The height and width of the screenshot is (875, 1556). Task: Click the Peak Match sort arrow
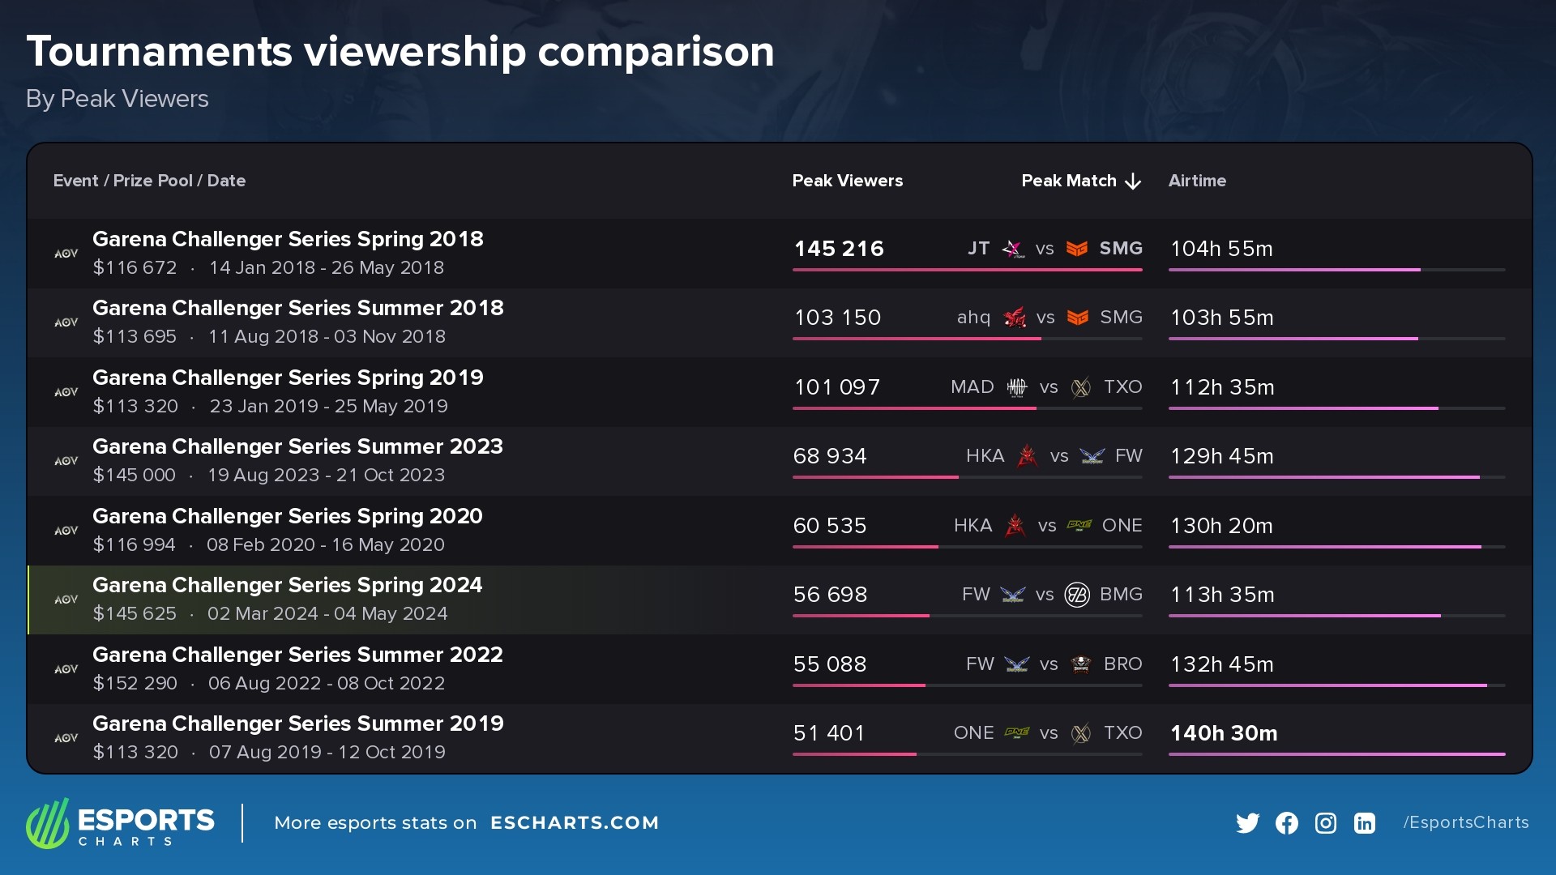coord(1133,181)
